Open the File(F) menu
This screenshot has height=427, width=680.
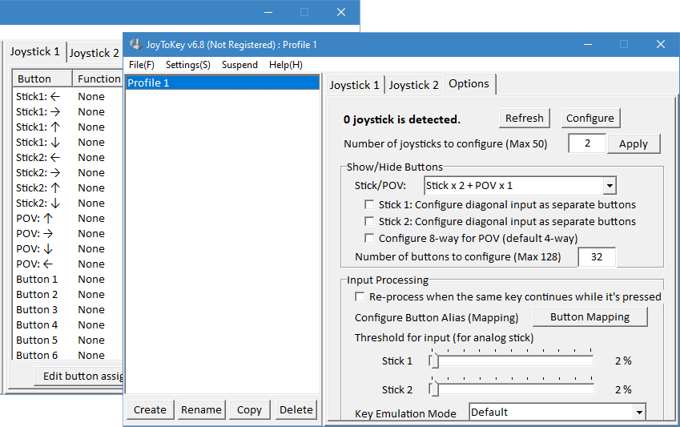click(142, 65)
